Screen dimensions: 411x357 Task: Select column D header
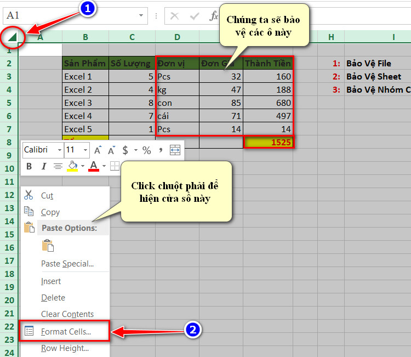click(x=177, y=37)
